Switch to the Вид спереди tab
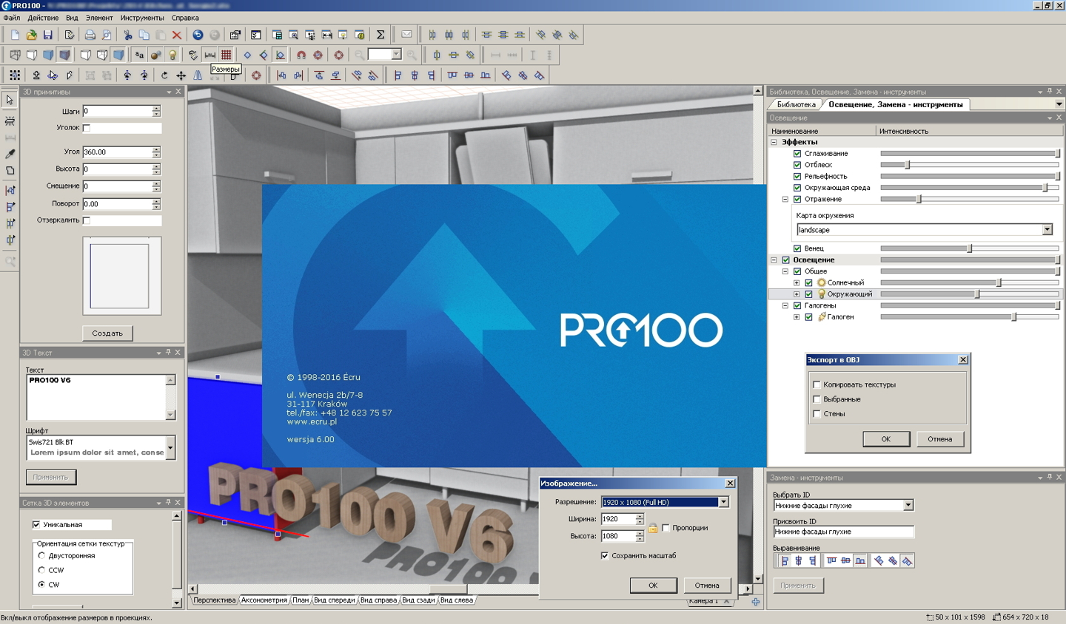 (x=335, y=600)
